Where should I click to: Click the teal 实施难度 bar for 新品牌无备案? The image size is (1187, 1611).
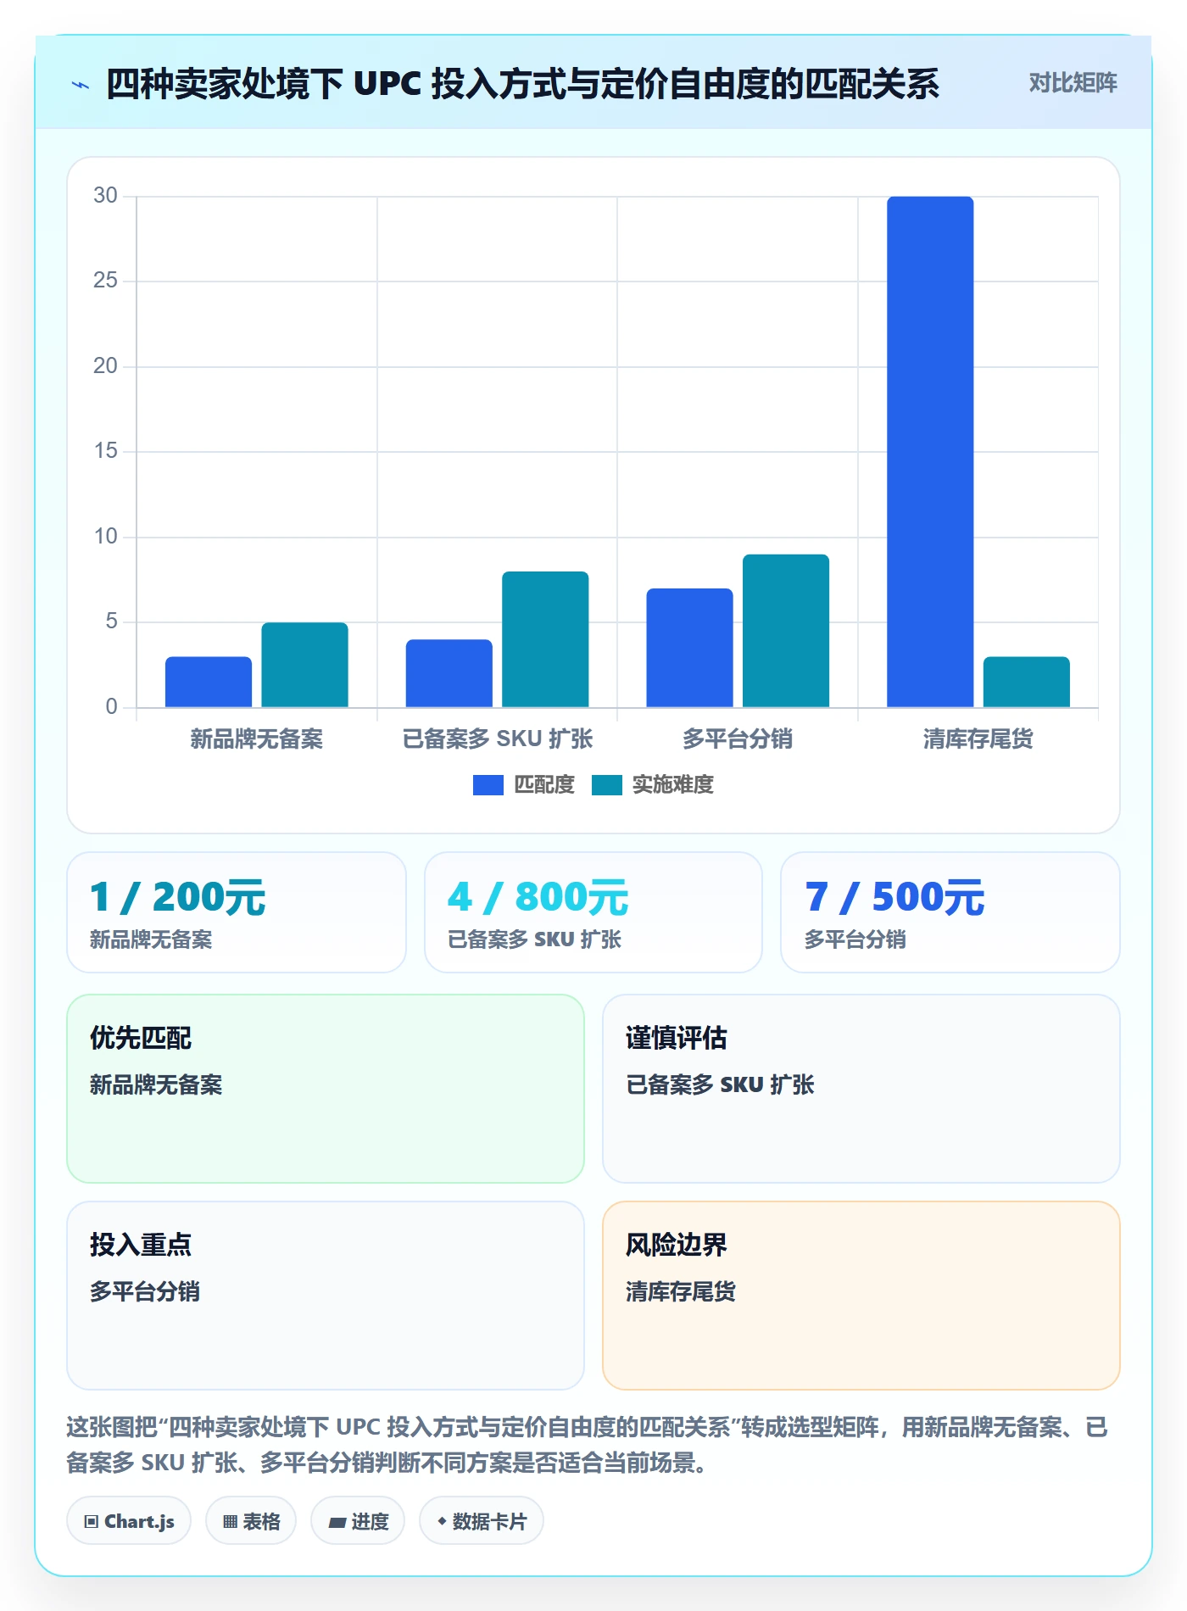tap(304, 665)
